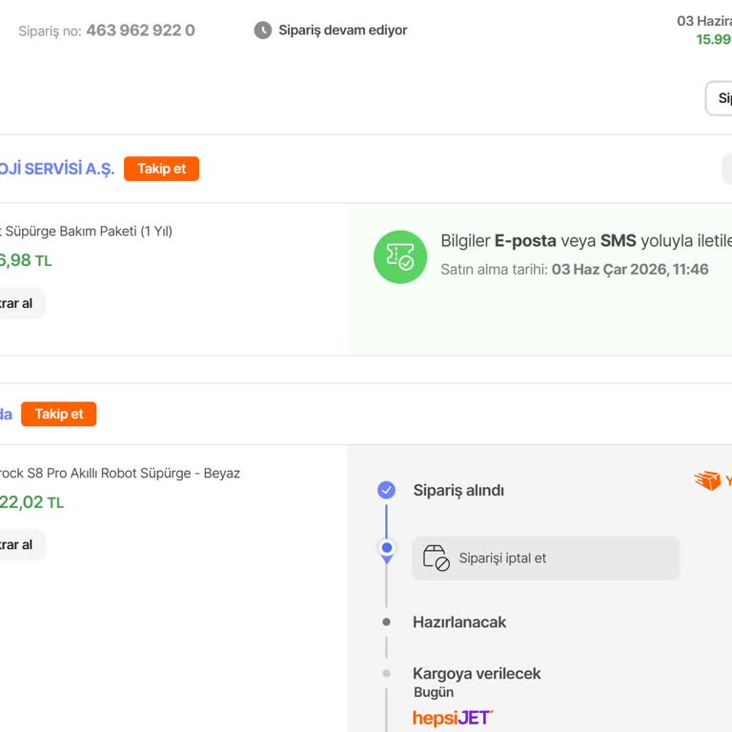The height and width of the screenshot is (732, 732).
Task: Click the green ticket confirmation icon
Action: tap(400, 256)
